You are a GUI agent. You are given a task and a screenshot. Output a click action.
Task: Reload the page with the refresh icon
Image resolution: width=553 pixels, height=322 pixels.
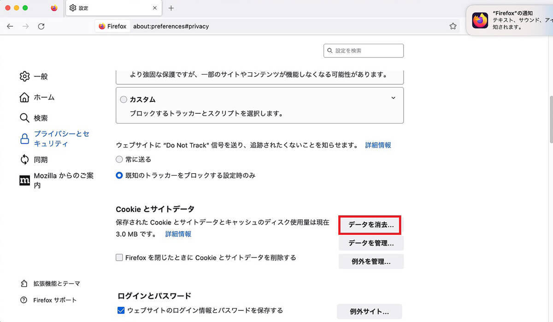(x=41, y=26)
